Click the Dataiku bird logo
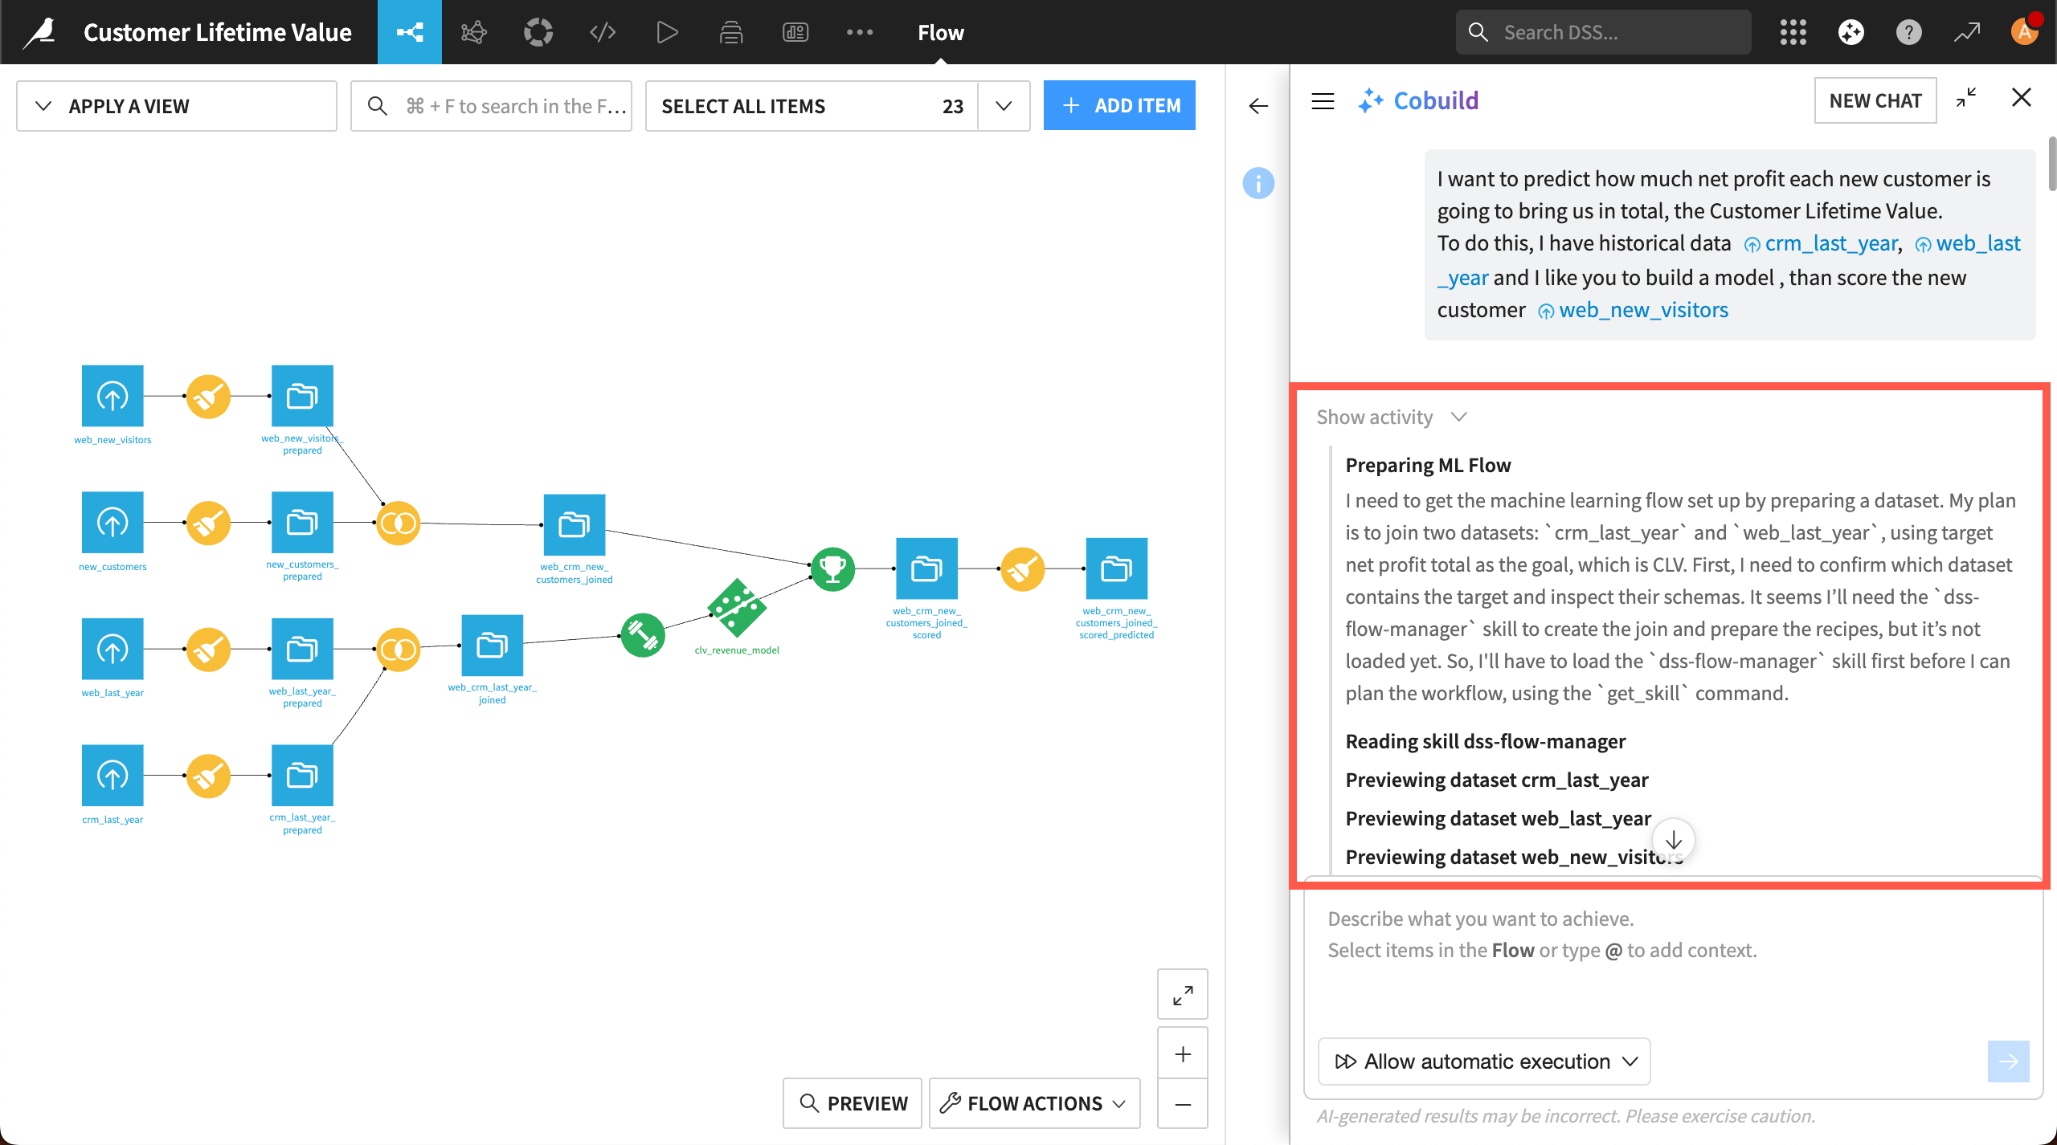 tap(40, 32)
